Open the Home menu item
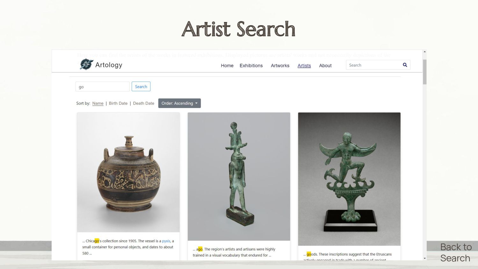This screenshot has height=269, width=478. point(227,65)
